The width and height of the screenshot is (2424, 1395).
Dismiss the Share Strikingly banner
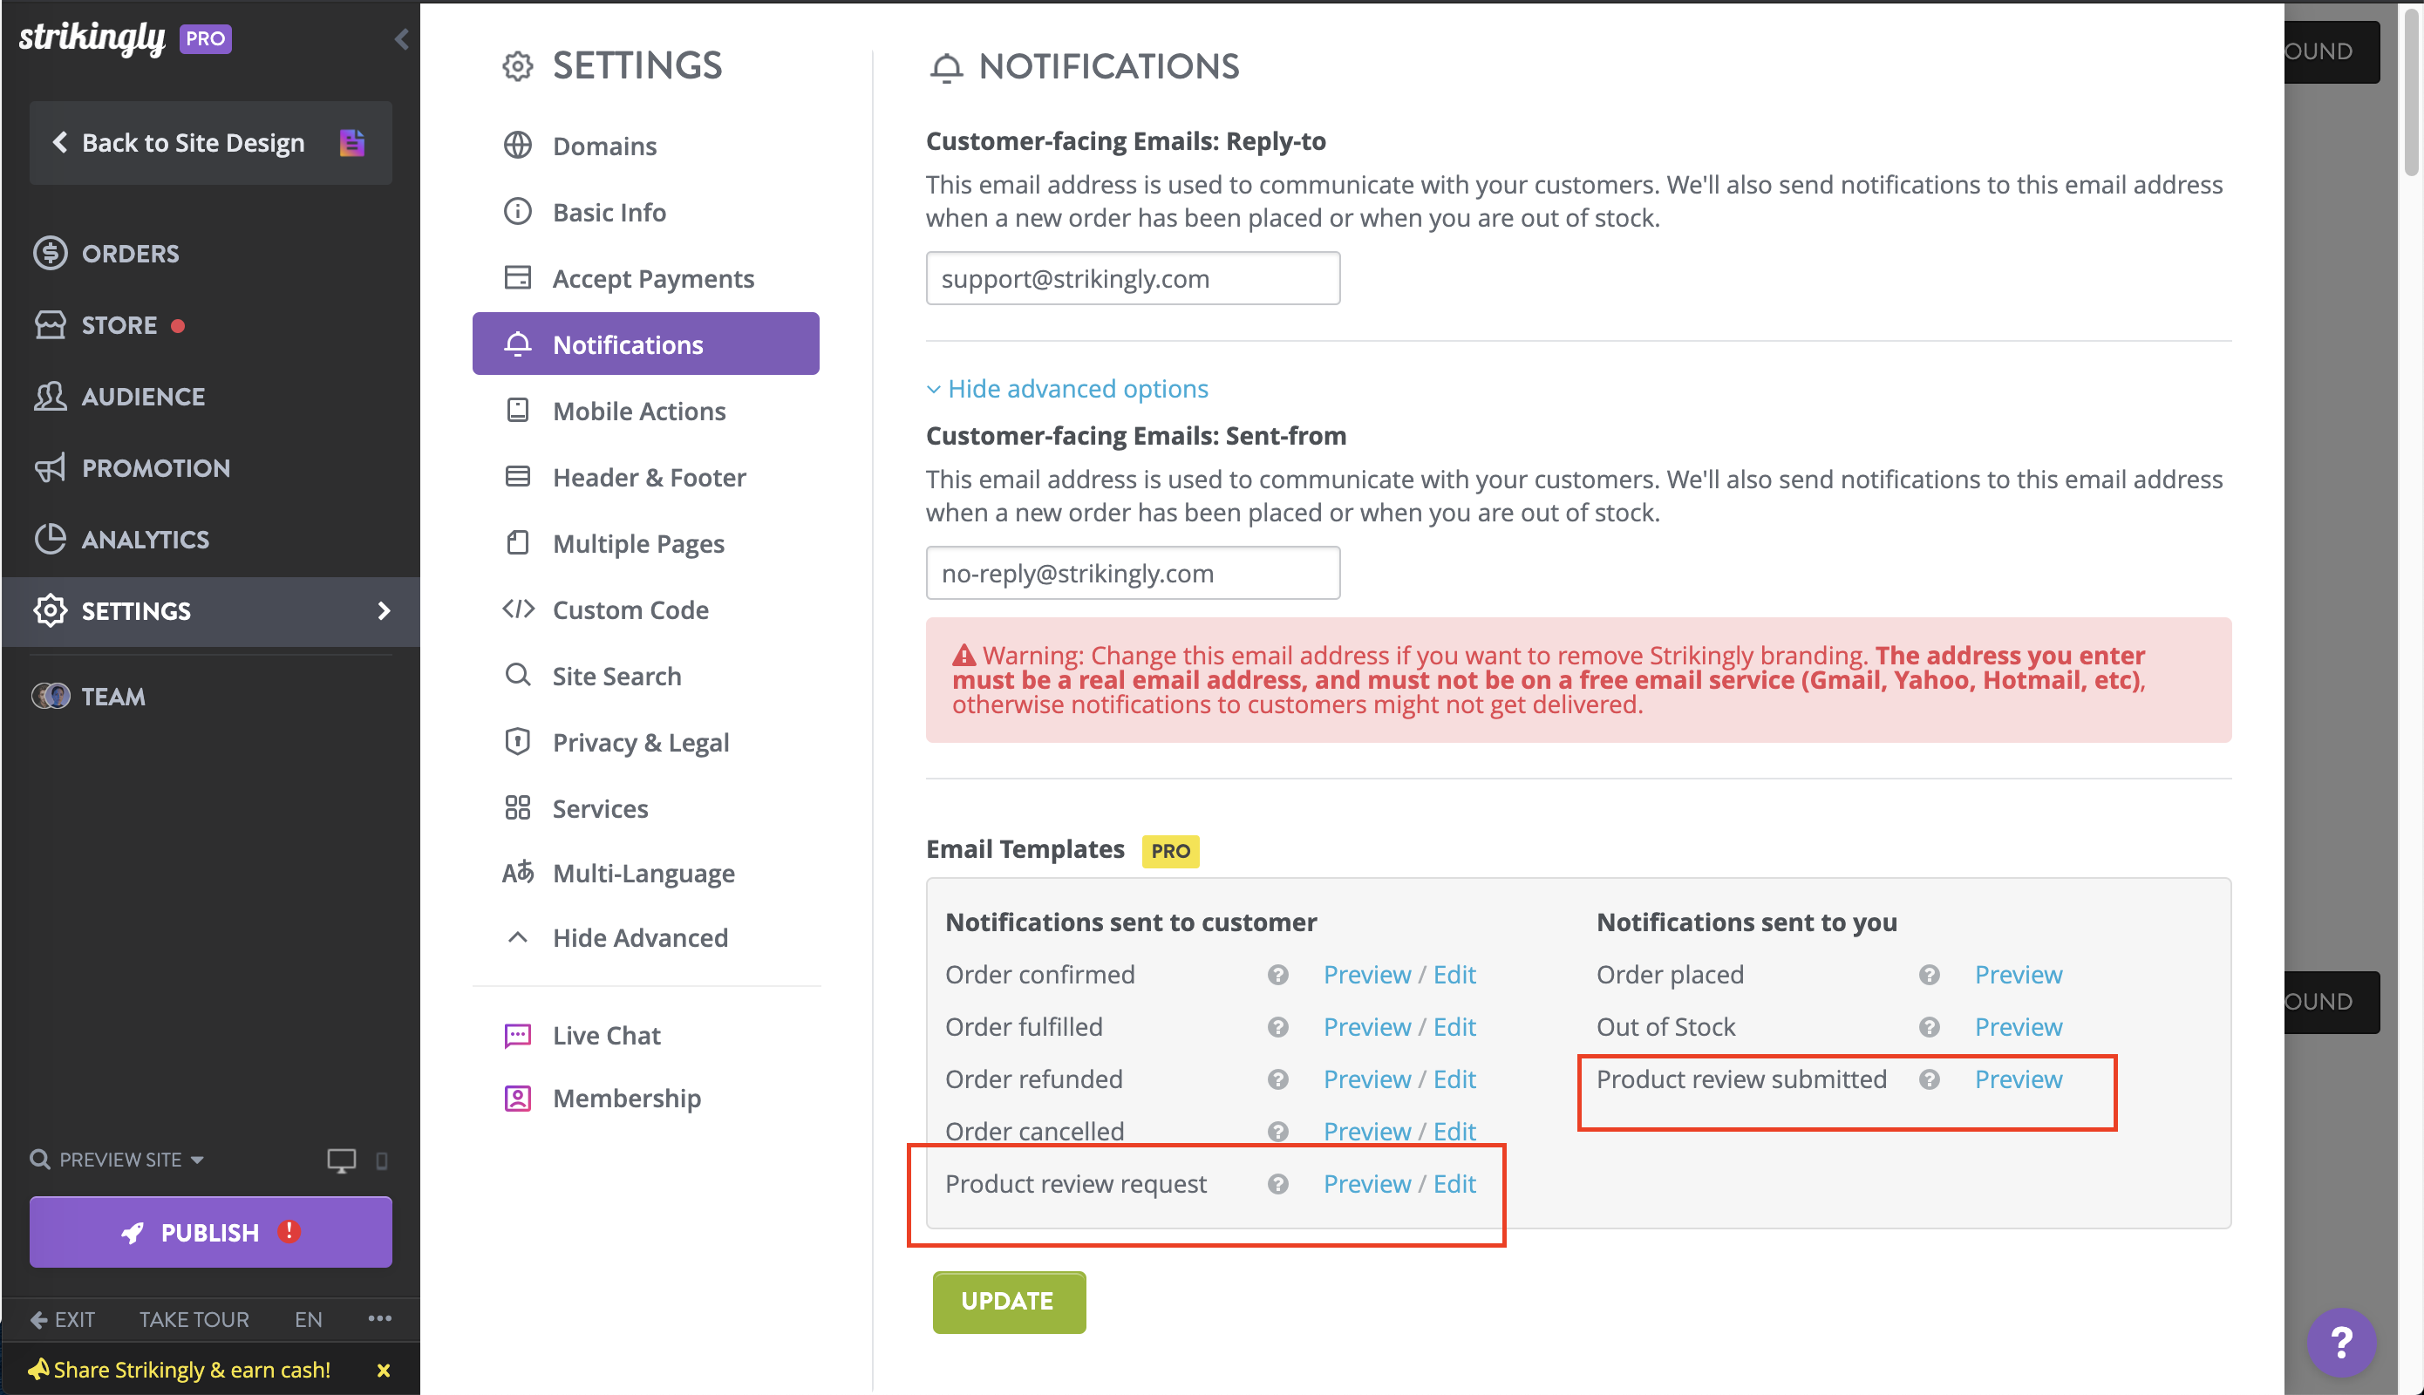coord(384,1370)
